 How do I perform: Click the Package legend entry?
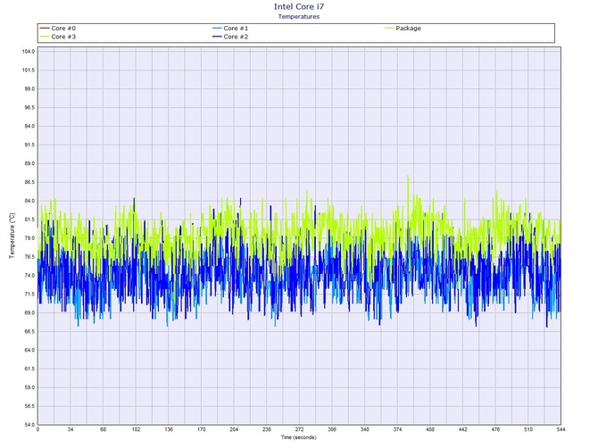[x=403, y=29]
